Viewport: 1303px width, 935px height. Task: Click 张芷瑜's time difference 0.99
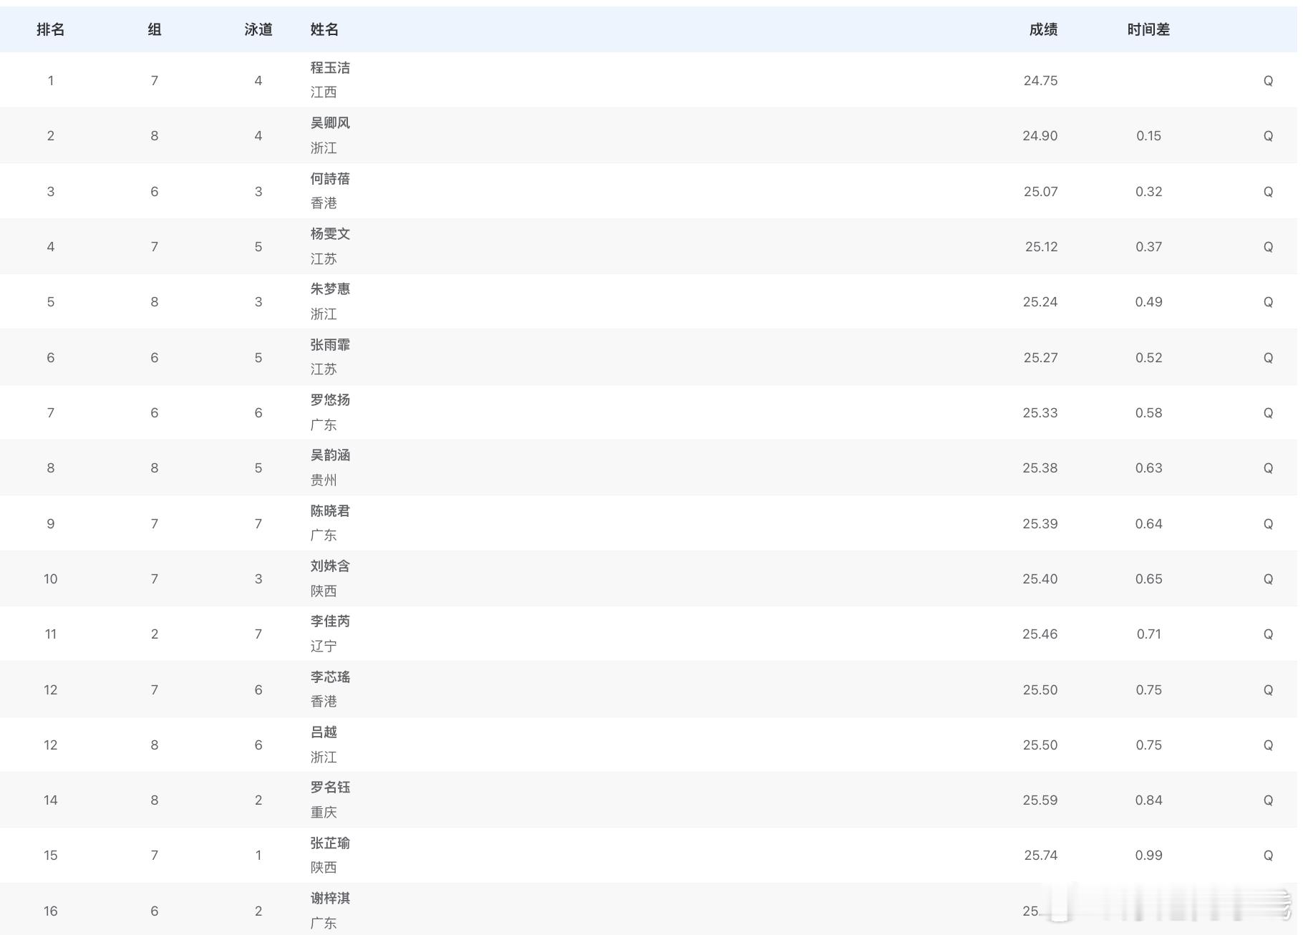[1149, 855]
